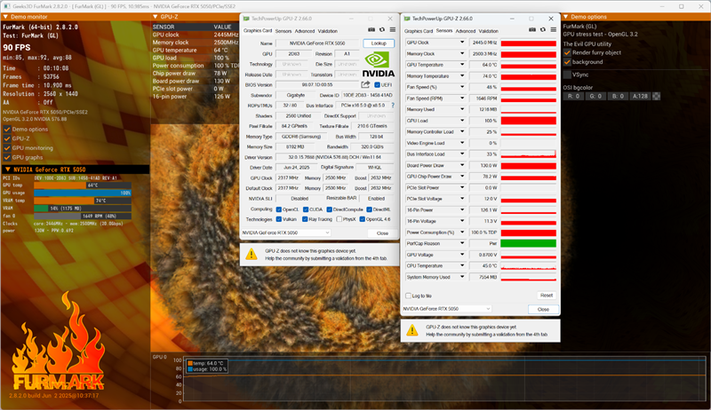Collapse the Demo monitor panel header

coord(5,17)
